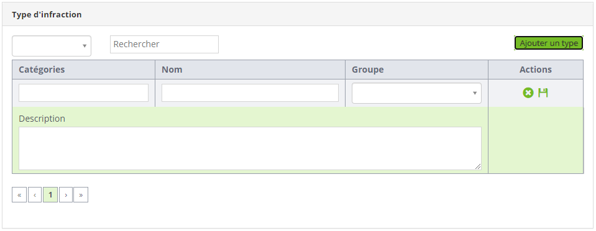Go to next page with single right arrow
Image resolution: width=596 pixels, height=231 pixels.
[x=66, y=195]
